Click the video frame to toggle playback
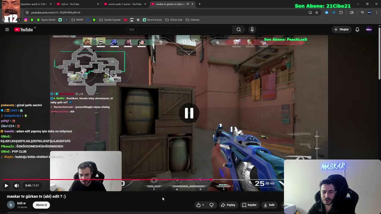 189,113
